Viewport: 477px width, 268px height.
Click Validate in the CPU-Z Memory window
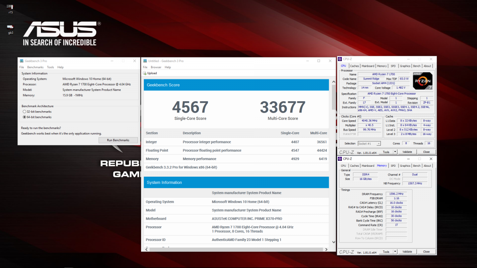407,251
